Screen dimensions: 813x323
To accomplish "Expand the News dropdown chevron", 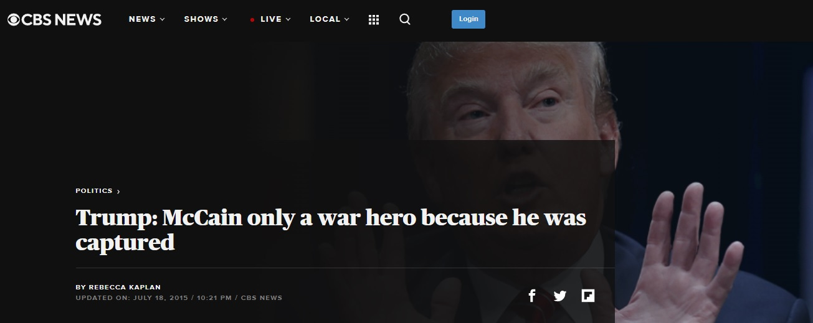I will tap(163, 19).
